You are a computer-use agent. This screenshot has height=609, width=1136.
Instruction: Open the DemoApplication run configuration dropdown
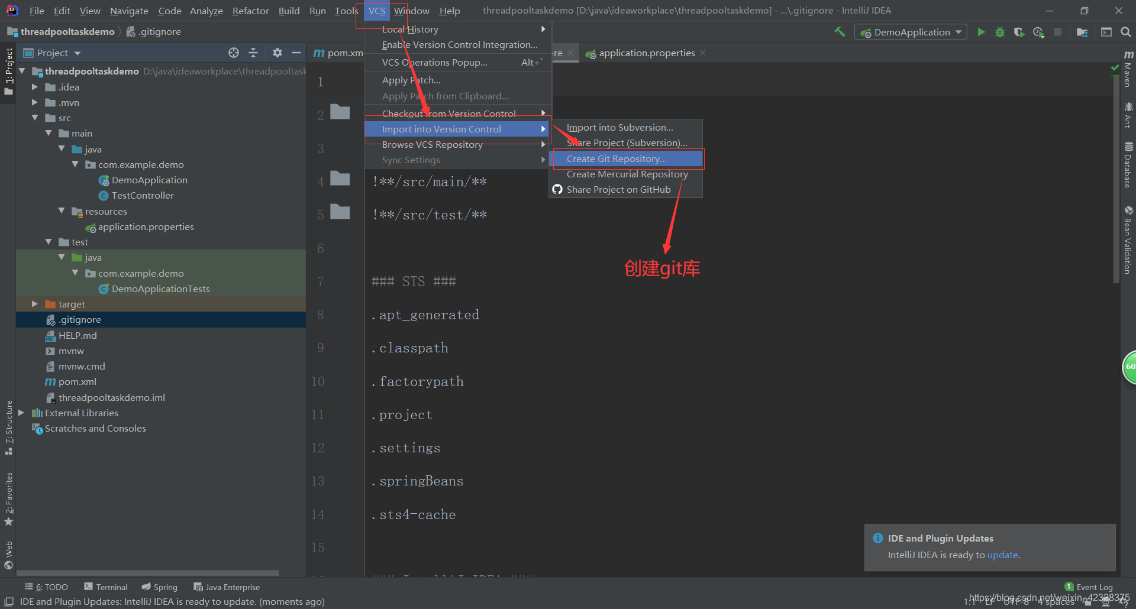click(911, 32)
